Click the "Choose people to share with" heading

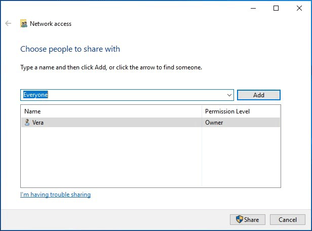click(x=70, y=49)
